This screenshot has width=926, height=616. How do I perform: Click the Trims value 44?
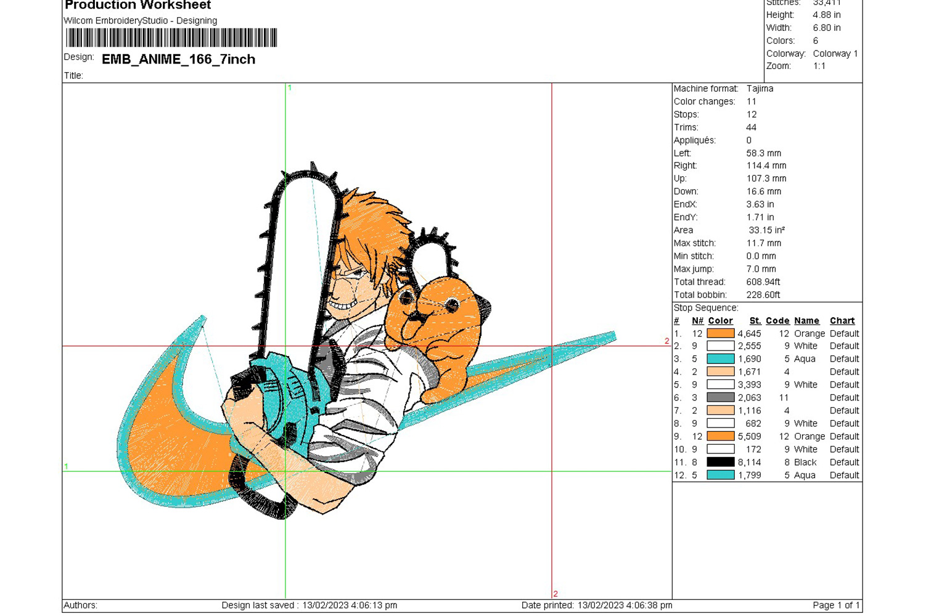[751, 127]
